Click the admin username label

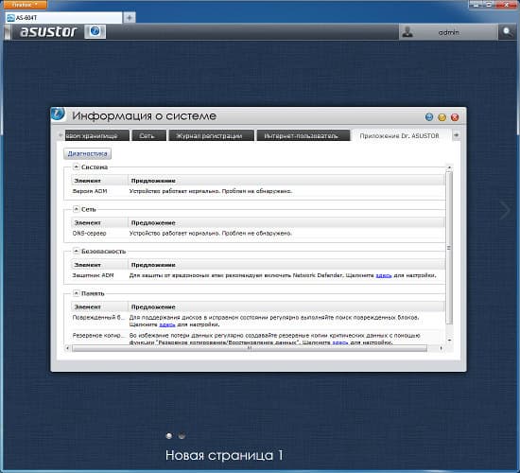[x=449, y=32]
